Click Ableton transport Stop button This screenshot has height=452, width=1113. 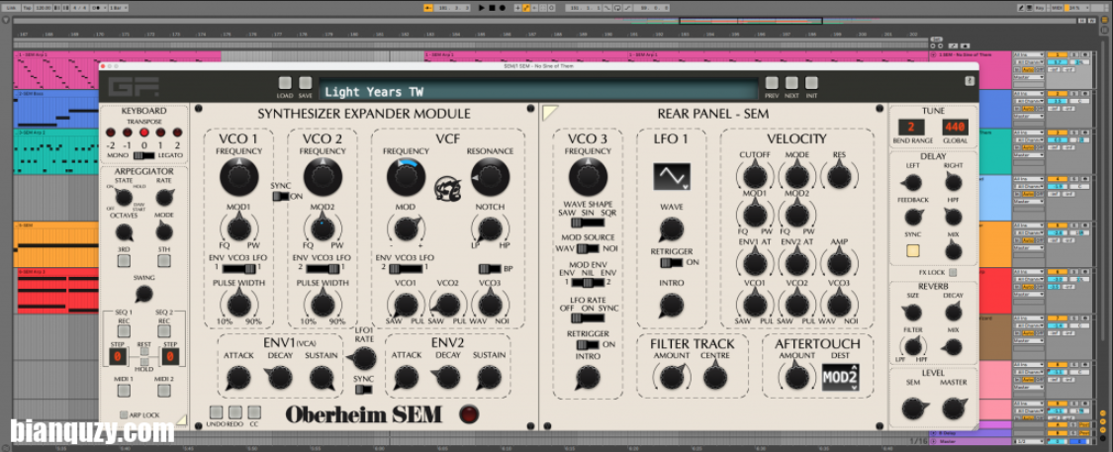(x=491, y=7)
